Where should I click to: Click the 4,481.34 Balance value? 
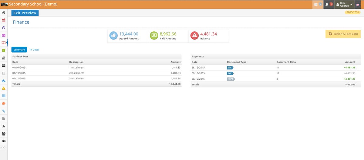[209, 34]
